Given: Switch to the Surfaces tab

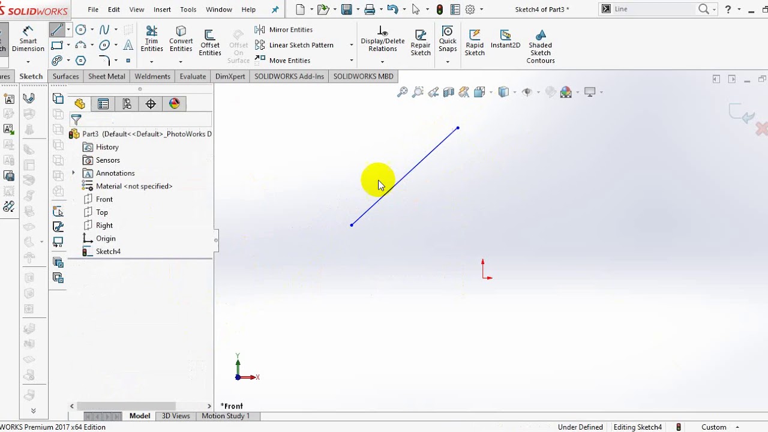Looking at the screenshot, I should coord(65,76).
